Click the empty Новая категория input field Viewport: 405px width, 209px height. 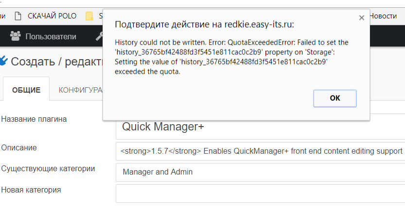pos(260,193)
